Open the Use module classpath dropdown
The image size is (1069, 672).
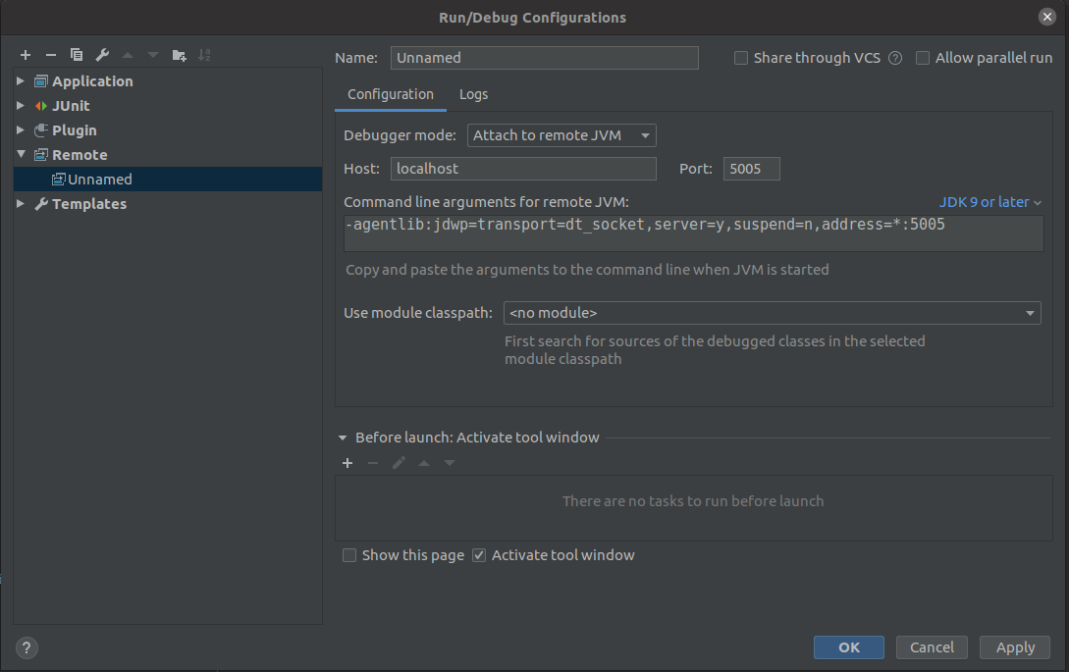coord(1030,313)
